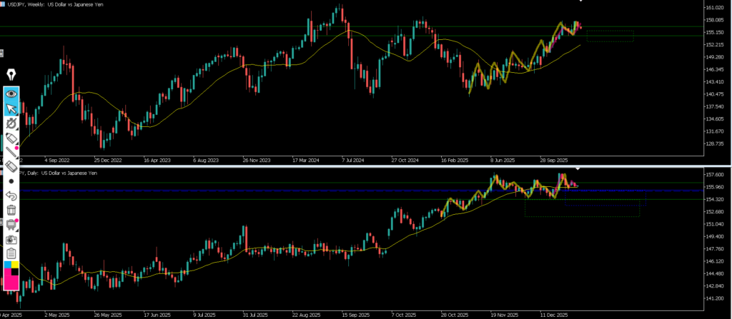
Task: Toggle annotation visibility with the eye icon
Action: click(11, 93)
